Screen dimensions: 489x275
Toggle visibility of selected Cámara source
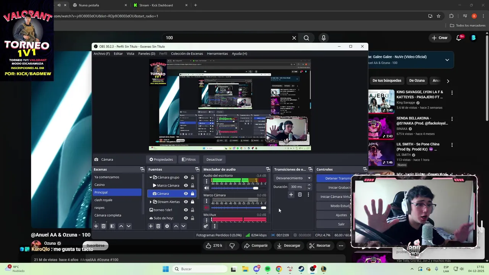click(186, 194)
